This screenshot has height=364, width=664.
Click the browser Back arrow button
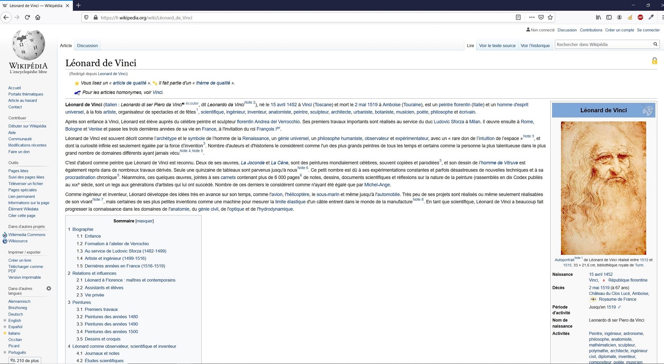point(6,17)
